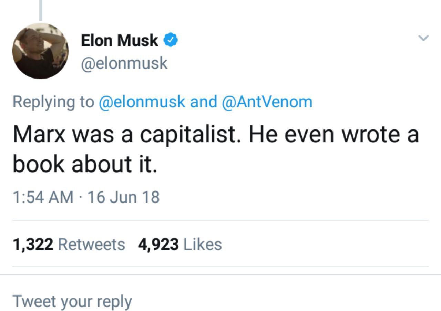441x311 pixels.
Task: Click the 'book about it.' line
Action: coord(85,164)
